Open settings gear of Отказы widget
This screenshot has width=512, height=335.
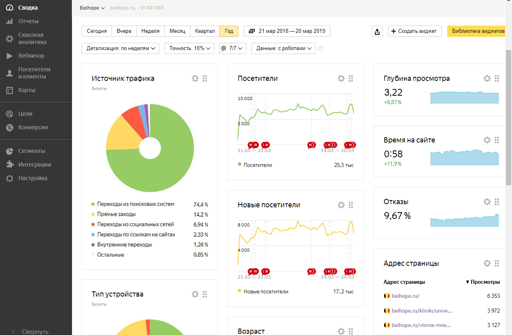point(487,202)
